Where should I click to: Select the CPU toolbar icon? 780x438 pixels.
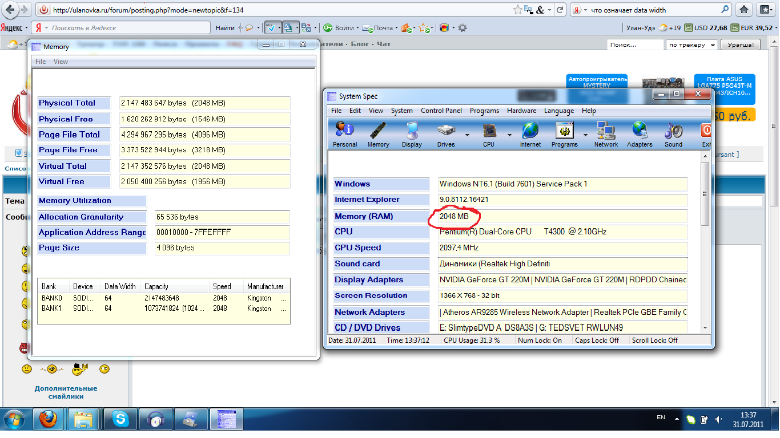coord(489,134)
